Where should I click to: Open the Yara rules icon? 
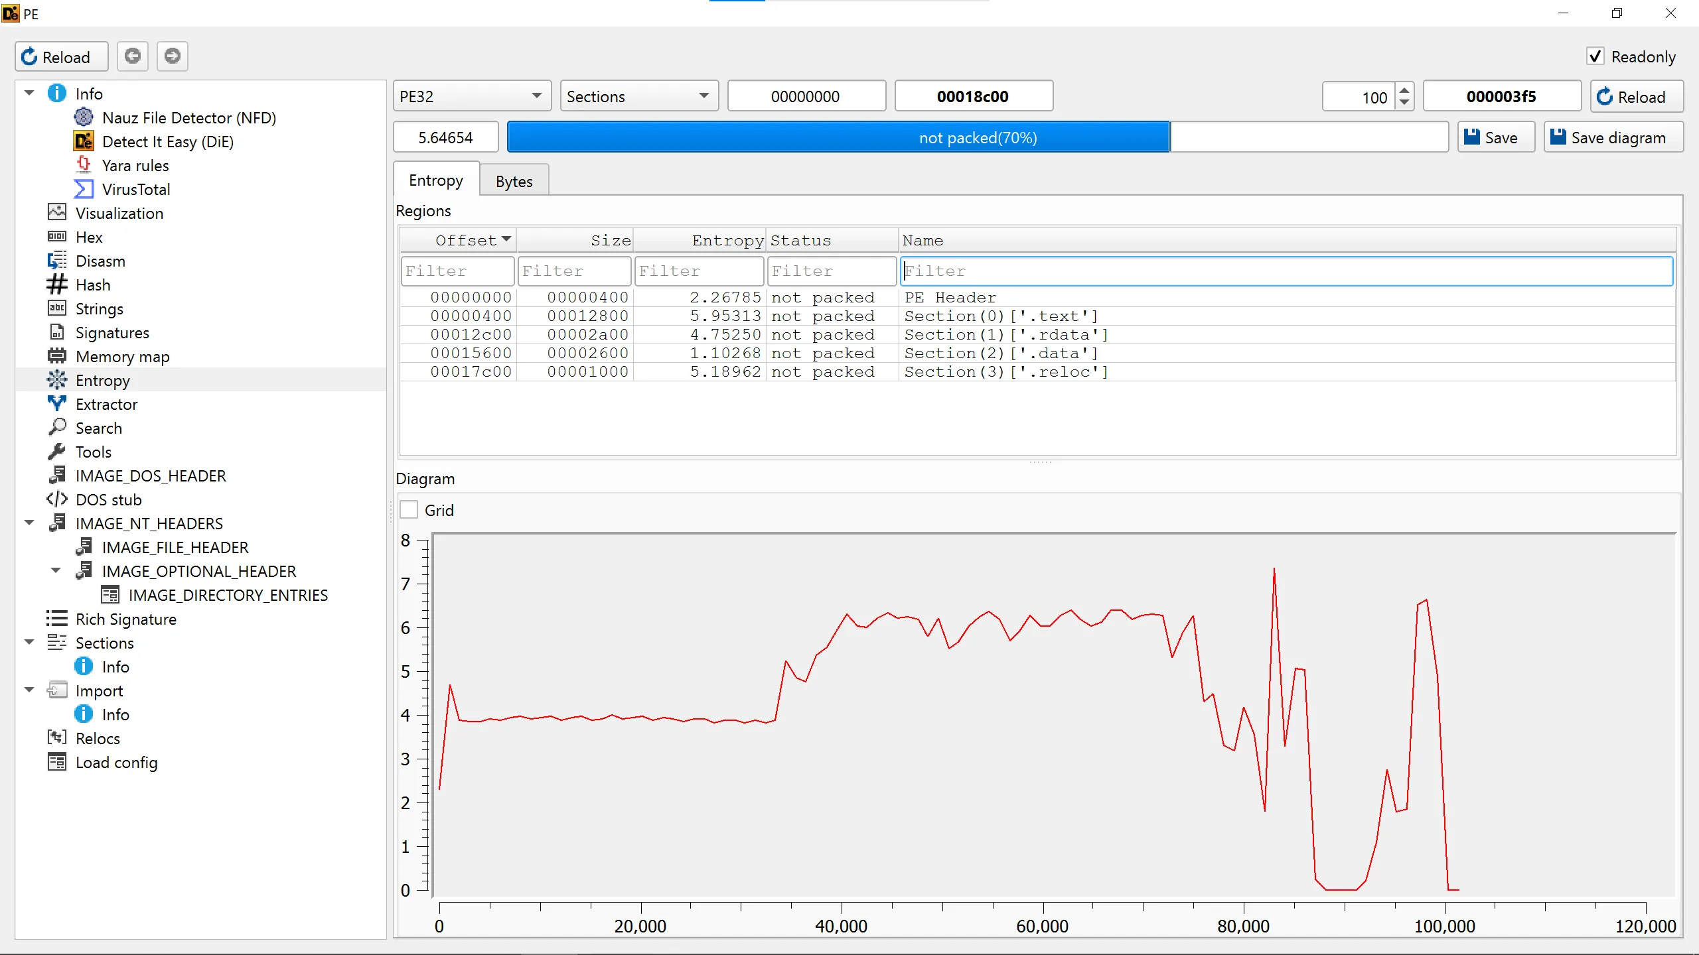(x=84, y=164)
